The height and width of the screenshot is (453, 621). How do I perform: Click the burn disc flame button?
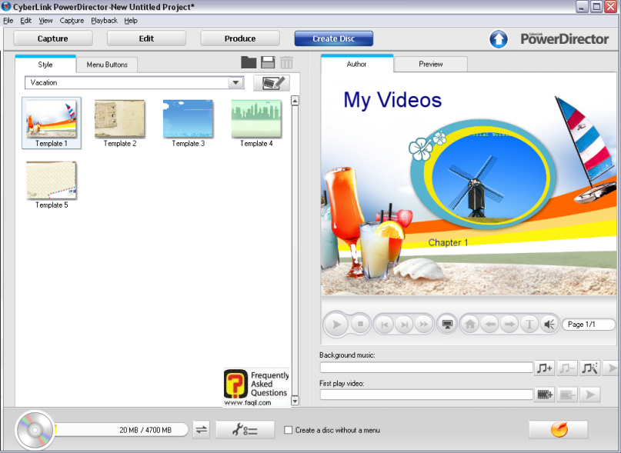(x=559, y=430)
